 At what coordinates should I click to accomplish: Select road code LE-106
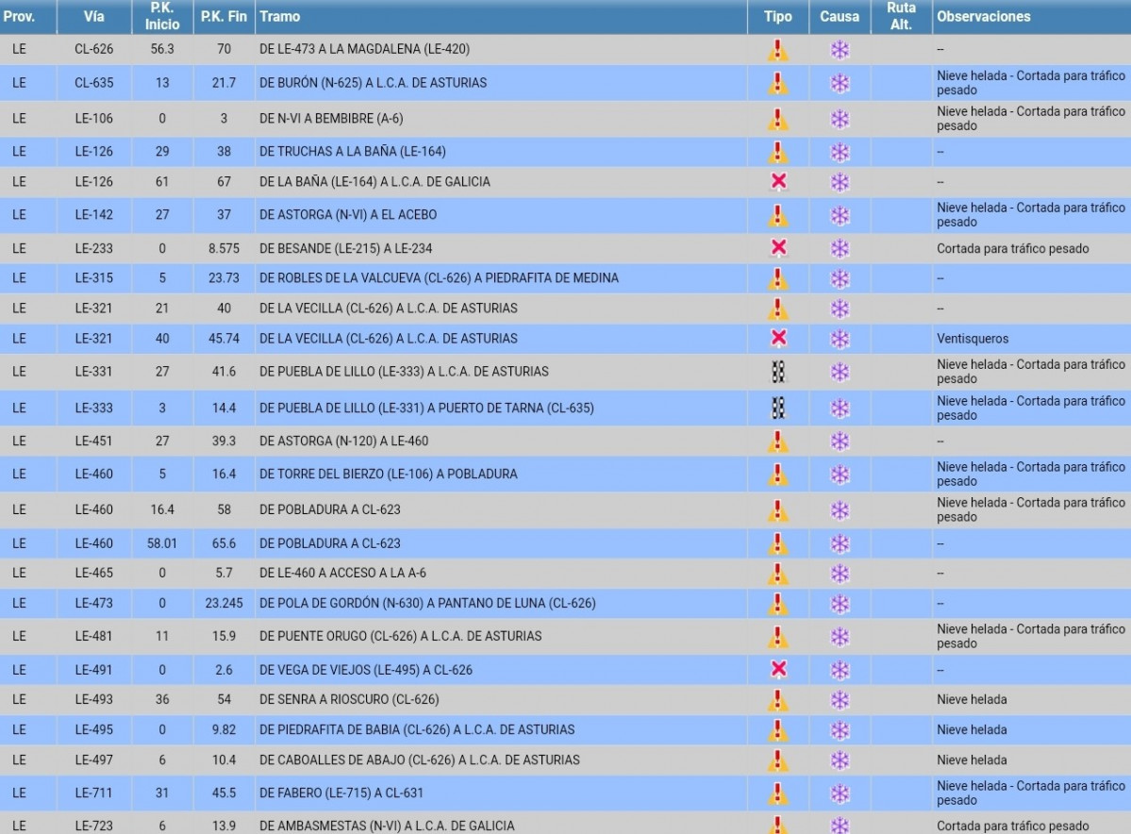[x=93, y=118]
